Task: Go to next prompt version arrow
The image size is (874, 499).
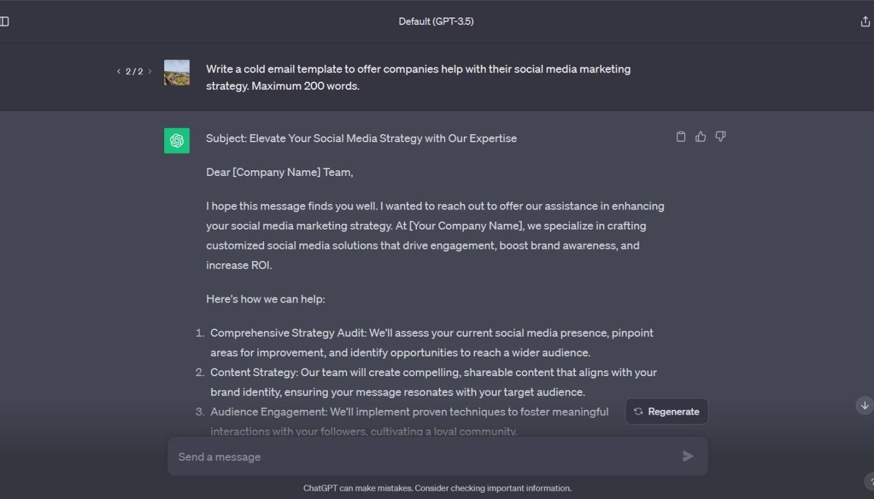Action: pyautogui.click(x=150, y=71)
